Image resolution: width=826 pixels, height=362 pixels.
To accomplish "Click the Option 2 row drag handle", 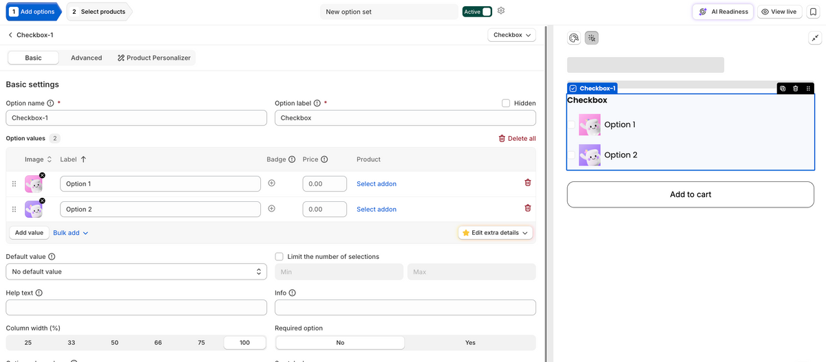I will [14, 209].
